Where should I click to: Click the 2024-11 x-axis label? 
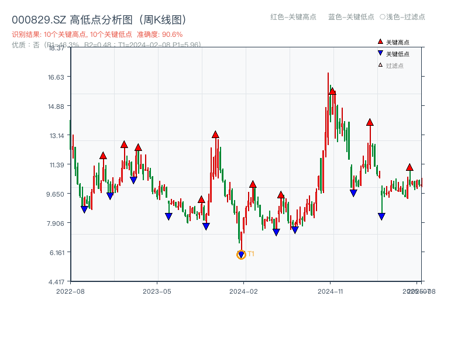[x=330, y=291]
